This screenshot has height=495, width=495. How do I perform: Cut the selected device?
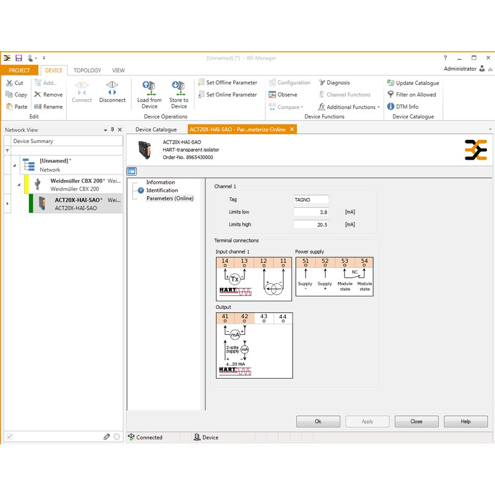pos(15,83)
